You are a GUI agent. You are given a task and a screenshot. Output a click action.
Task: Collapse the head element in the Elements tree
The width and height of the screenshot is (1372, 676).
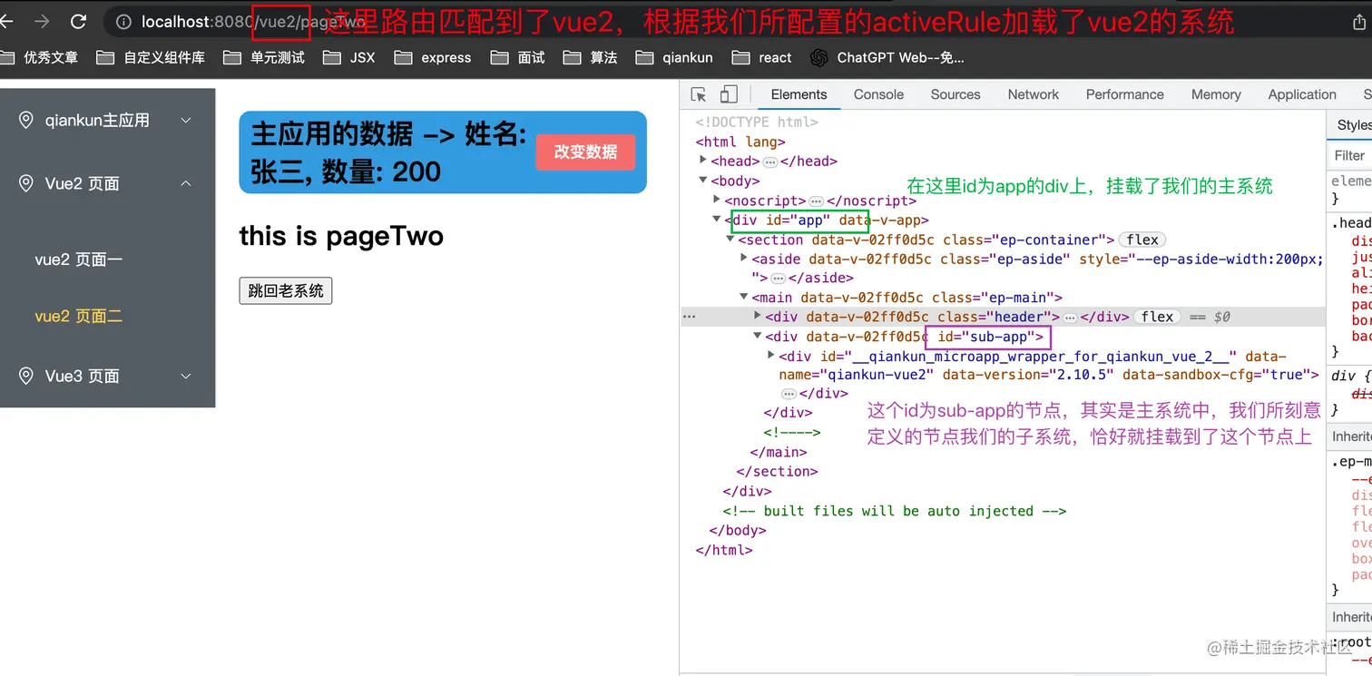click(x=703, y=161)
